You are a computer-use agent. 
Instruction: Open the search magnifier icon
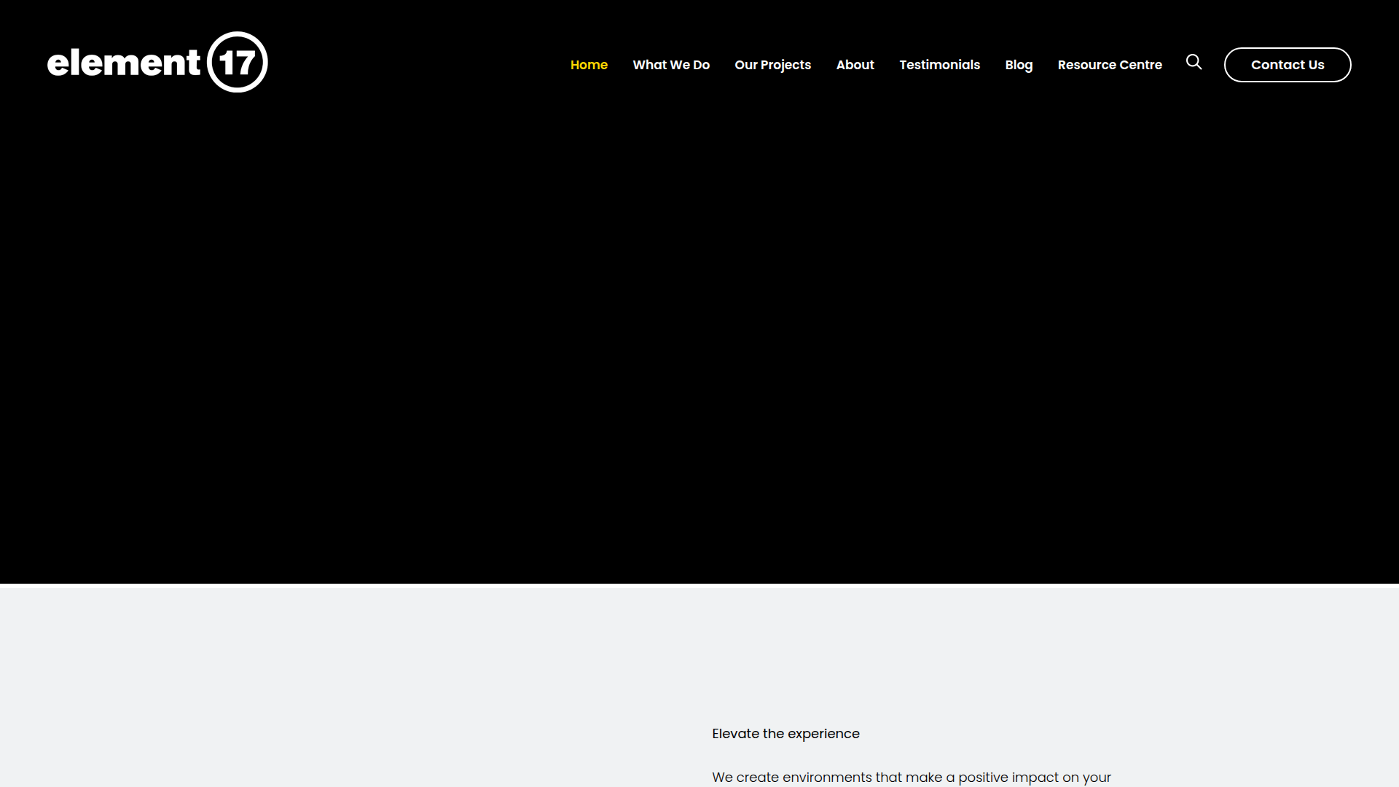[1194, 62]
